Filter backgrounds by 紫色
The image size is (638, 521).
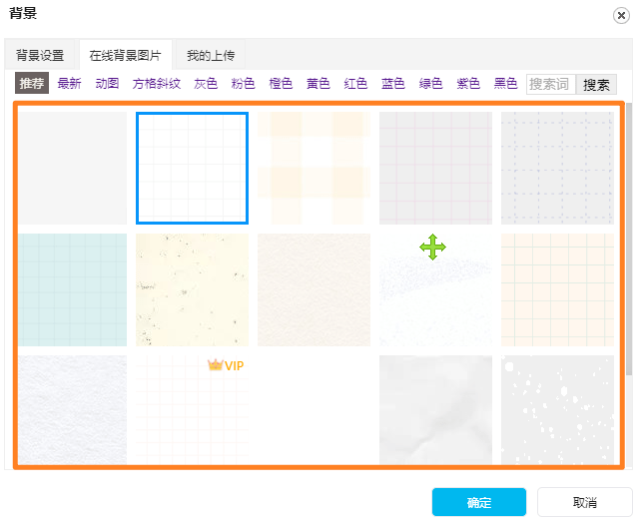(x=468, y=84)
